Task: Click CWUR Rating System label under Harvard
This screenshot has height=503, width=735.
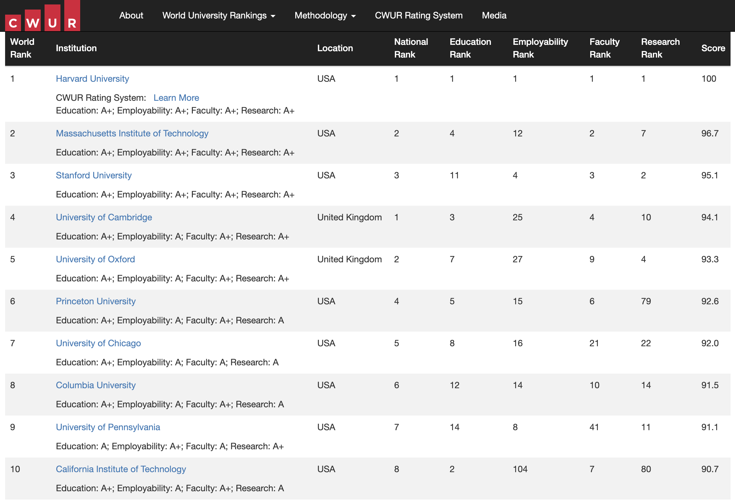Action: point(101,98)
